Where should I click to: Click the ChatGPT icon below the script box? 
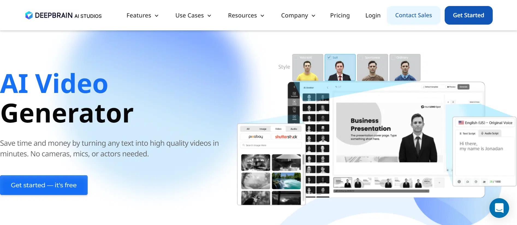[459, 182]
